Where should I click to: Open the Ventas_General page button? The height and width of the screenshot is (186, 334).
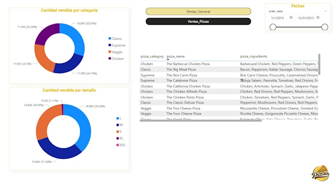pos(198,11)
